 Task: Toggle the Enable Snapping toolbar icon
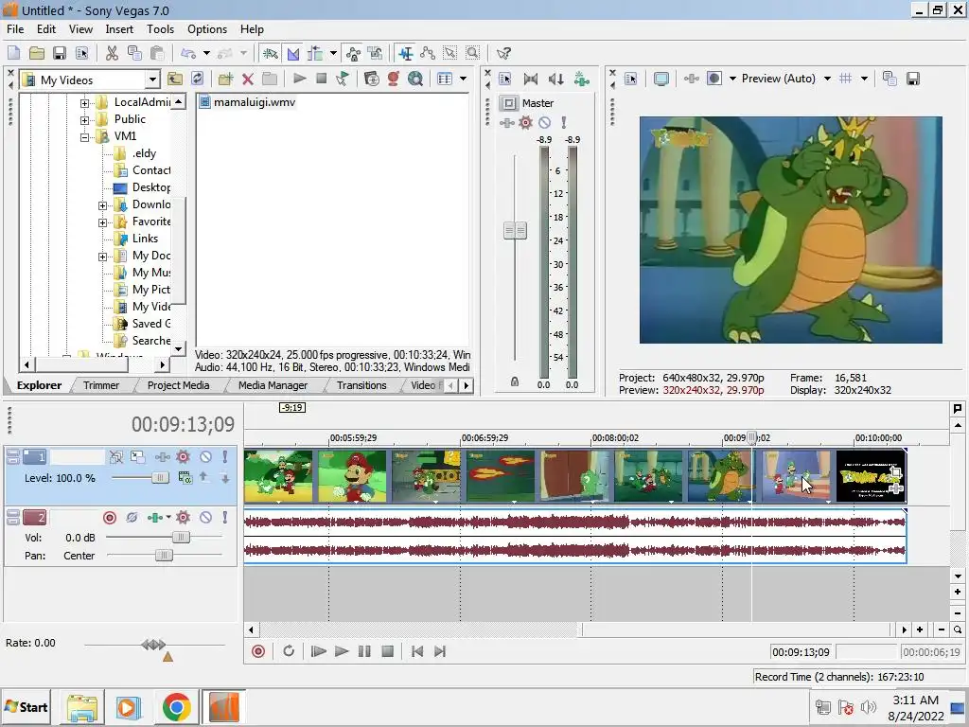click(270, 53)
